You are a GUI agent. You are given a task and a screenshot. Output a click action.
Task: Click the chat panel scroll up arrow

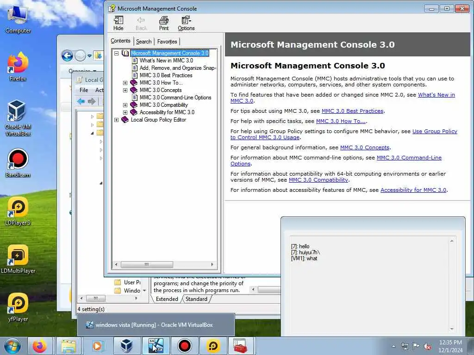[x=452, y=241]
